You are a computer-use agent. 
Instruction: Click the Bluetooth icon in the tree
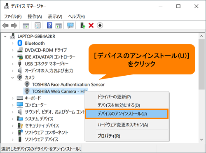[x=20, y=43]
